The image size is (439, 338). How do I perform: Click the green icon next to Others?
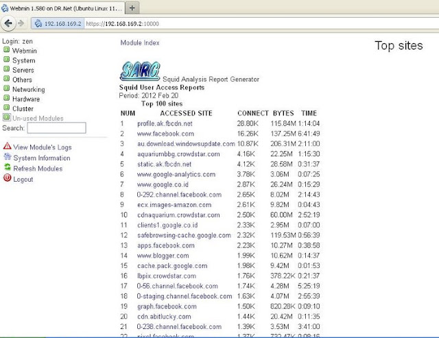point(6,79)
